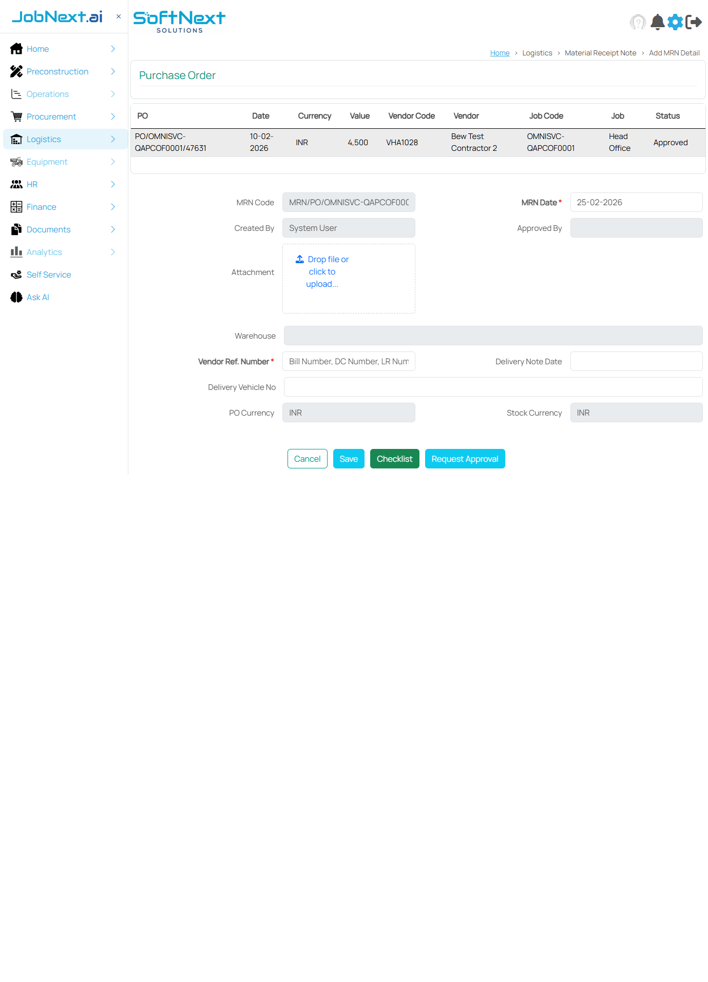The image size is (708, 982).
Task: Follow the Home breadcrumb link
Action: (x=500, y=53)
